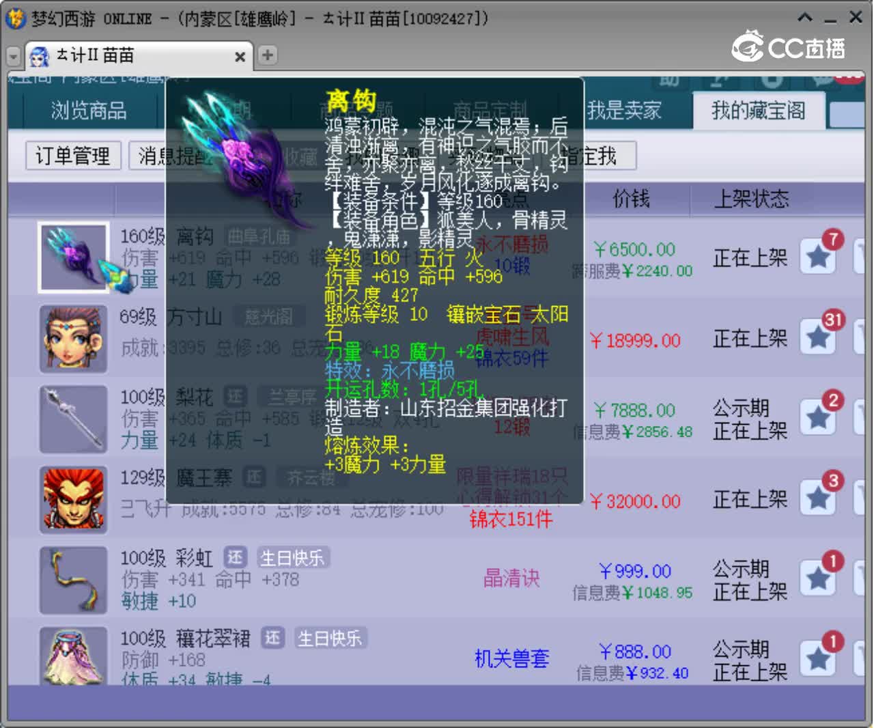Click the 锦衣151件 label
Screen dimensions: 874x728
[x=511, y=520]
